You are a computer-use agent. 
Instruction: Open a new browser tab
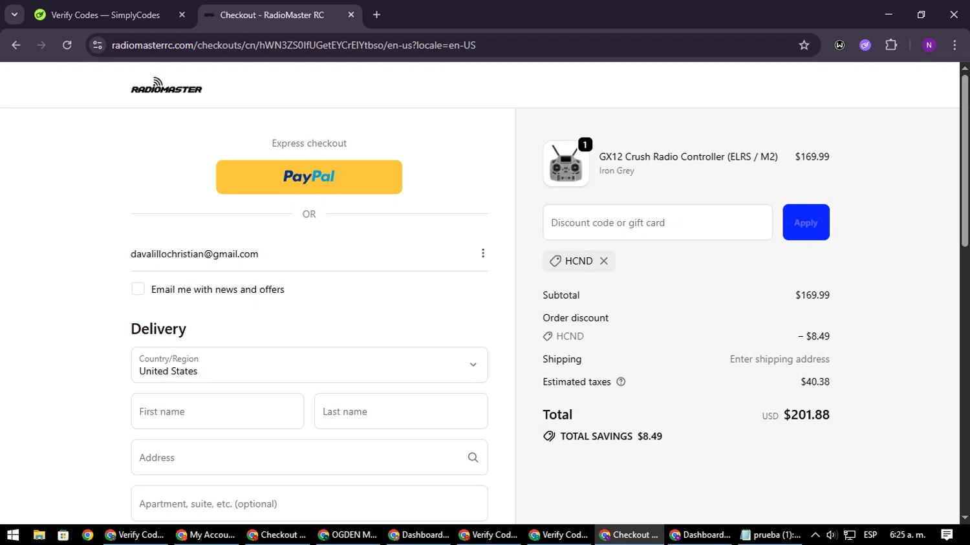pyautogui.click(x=377, y=15)
